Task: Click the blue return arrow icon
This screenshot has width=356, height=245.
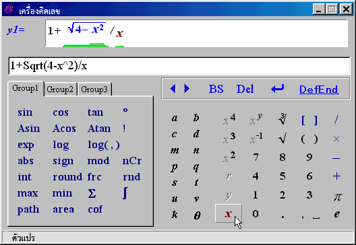Action: [x=277, y=89]
